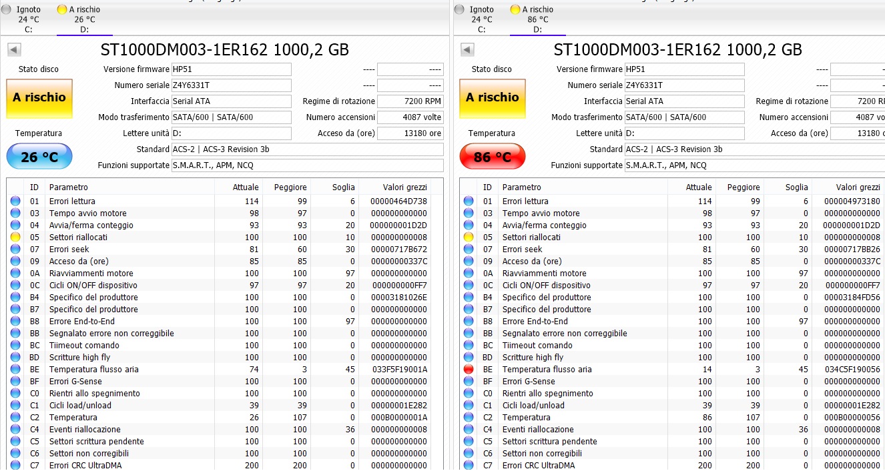Click the red status orb for Temperatura flusso aria

(469, 370)
